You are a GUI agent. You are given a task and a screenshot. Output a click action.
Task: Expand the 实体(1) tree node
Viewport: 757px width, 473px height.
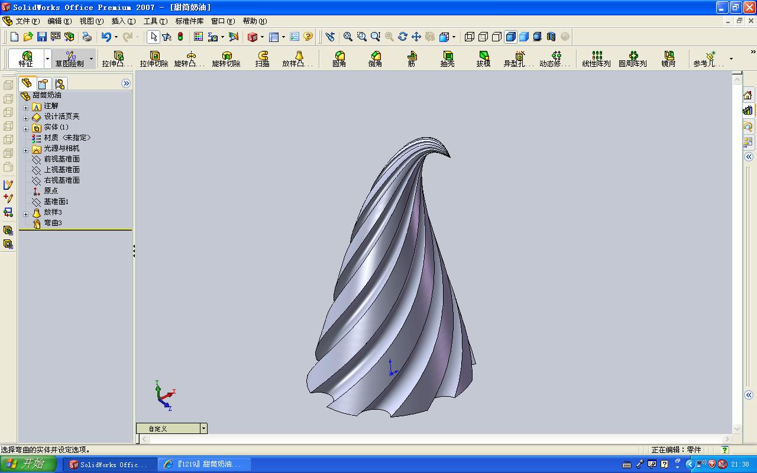pyautogui.click(x=26, y=128)
